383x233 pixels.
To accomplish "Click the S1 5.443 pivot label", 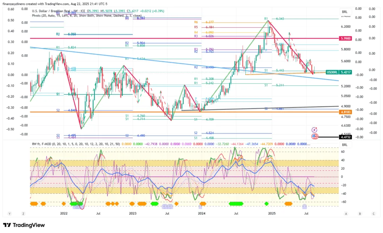I will click(274, 70).
